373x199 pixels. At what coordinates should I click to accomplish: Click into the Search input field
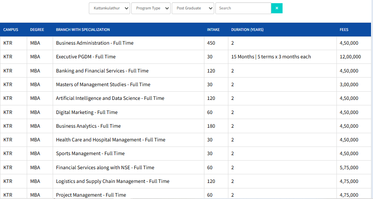click(243, 8)
